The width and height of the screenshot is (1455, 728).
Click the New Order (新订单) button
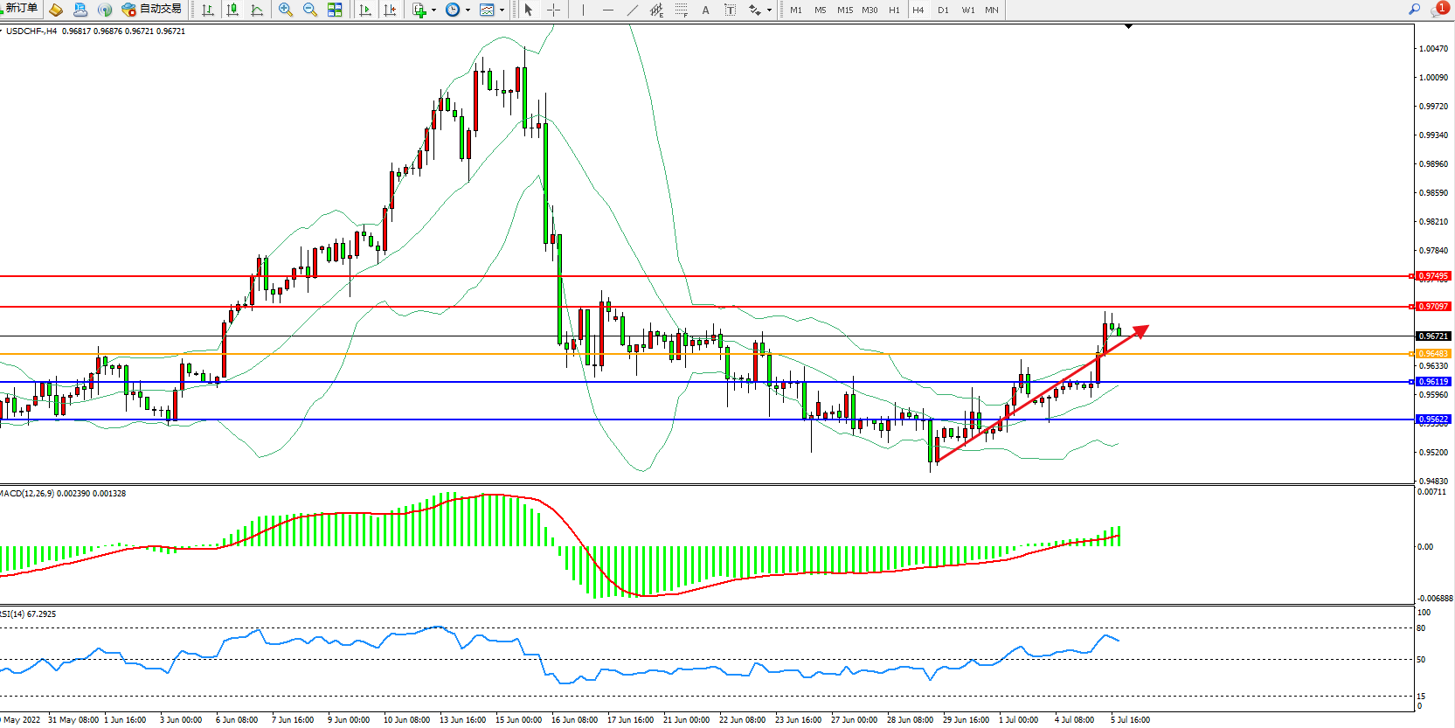click(20, 9)
